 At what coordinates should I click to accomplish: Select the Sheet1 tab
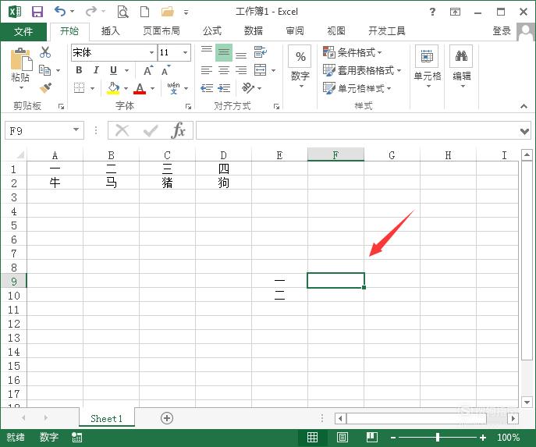[106, 418]
